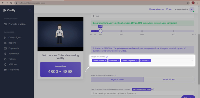The width and height of the screenshot is (200, 98).
Task: Click the info icon beside Target by Country
Action: pyautogui.click(x=107, y=57)
